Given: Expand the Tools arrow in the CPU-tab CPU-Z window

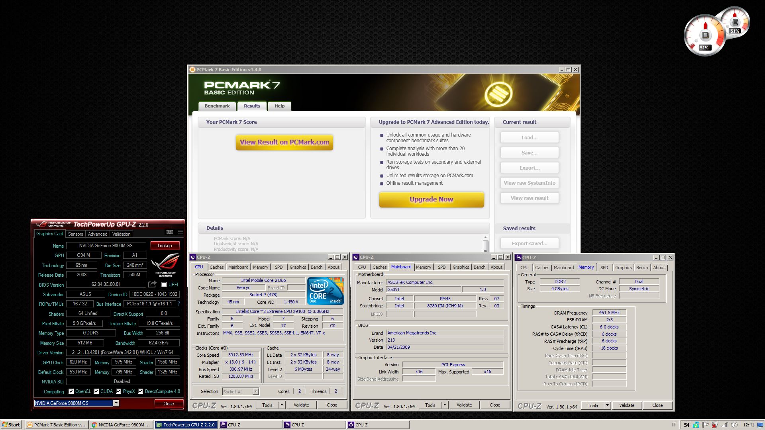Looking at the screenshot, I should pos(281,405).
